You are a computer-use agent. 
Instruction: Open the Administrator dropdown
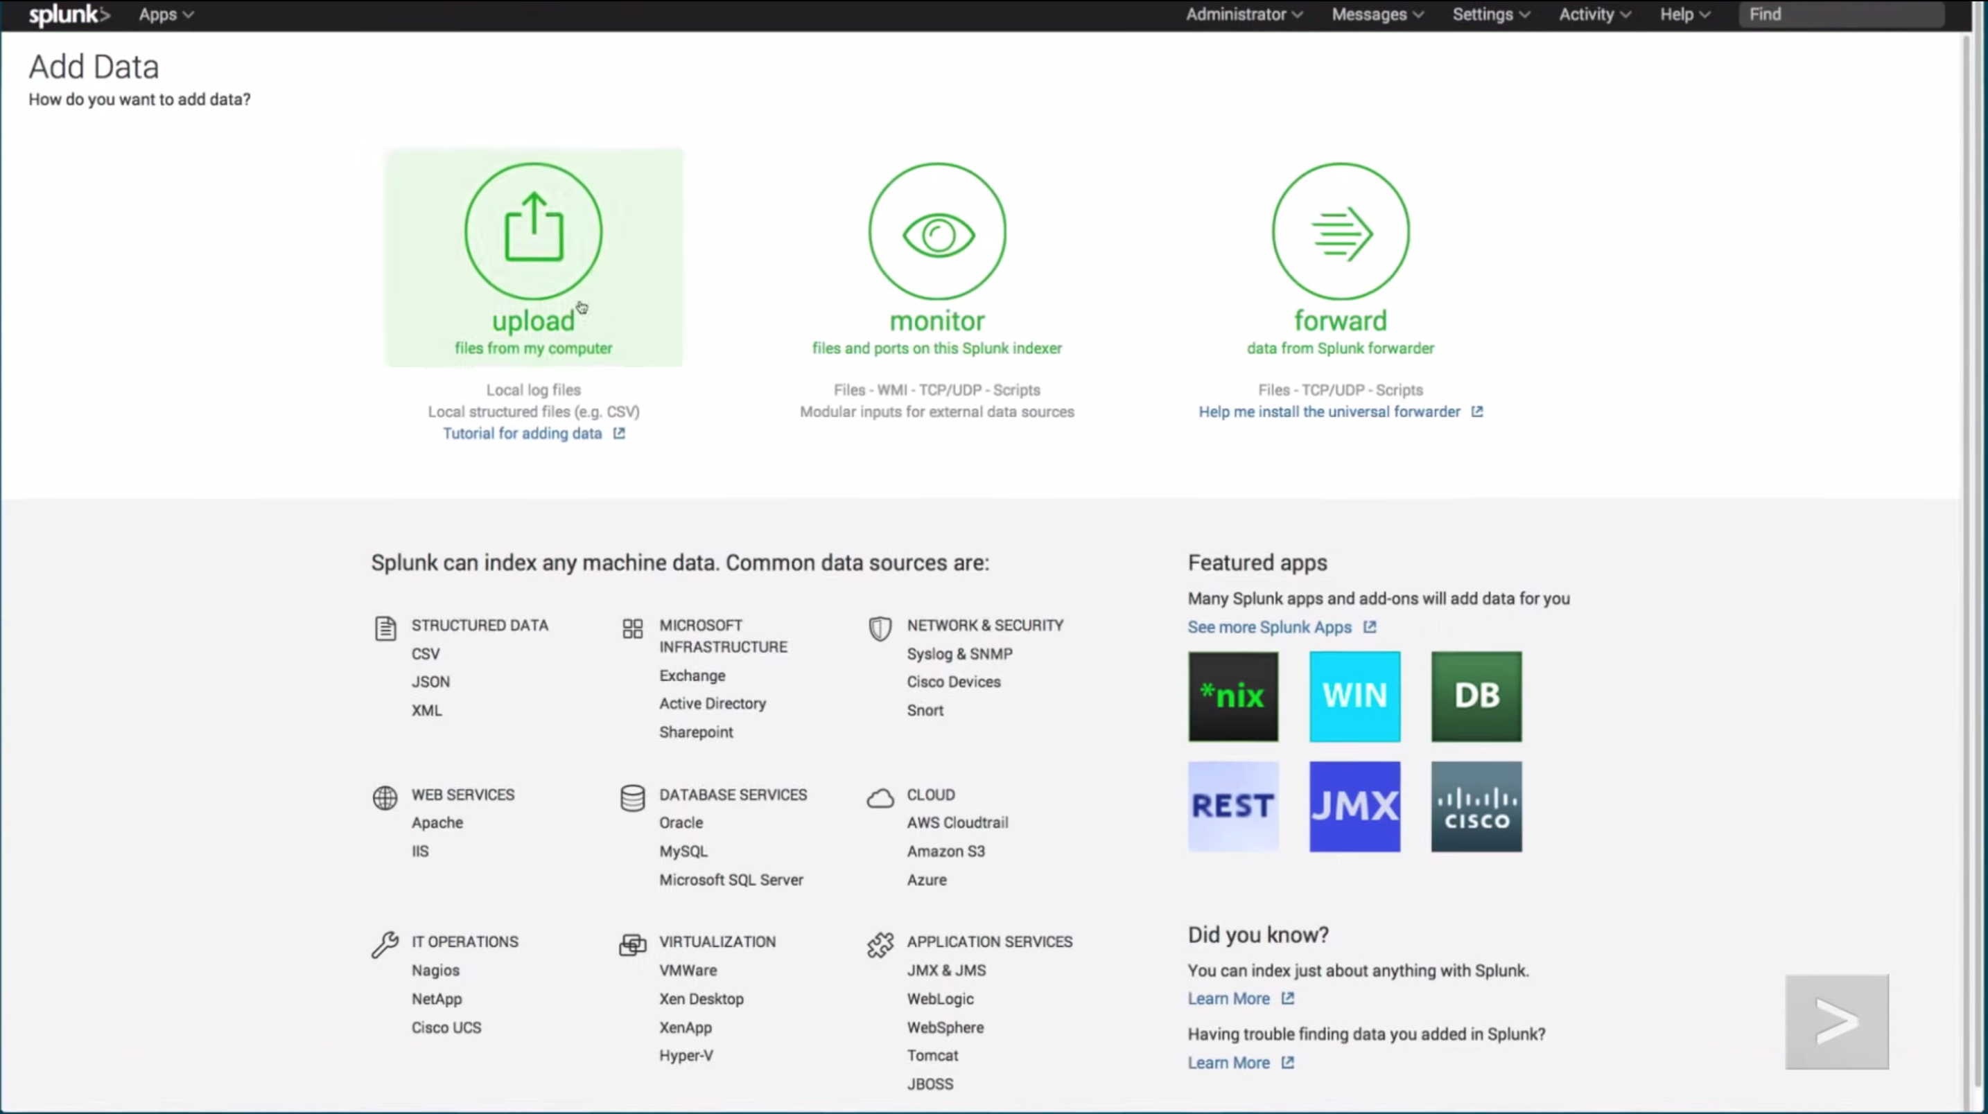pyautogui.click(x=1244, y=15)
